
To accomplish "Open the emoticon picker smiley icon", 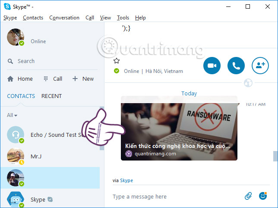I will click(263, 196).
